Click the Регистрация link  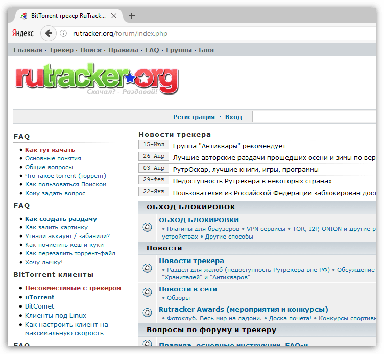pos(194,117)
